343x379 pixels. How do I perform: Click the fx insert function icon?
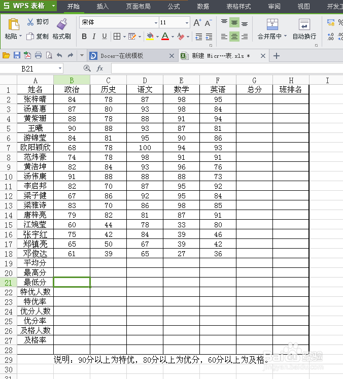(x=99, y=68)
